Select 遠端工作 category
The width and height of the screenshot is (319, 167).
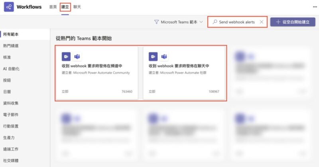click(x=25, y=149)
